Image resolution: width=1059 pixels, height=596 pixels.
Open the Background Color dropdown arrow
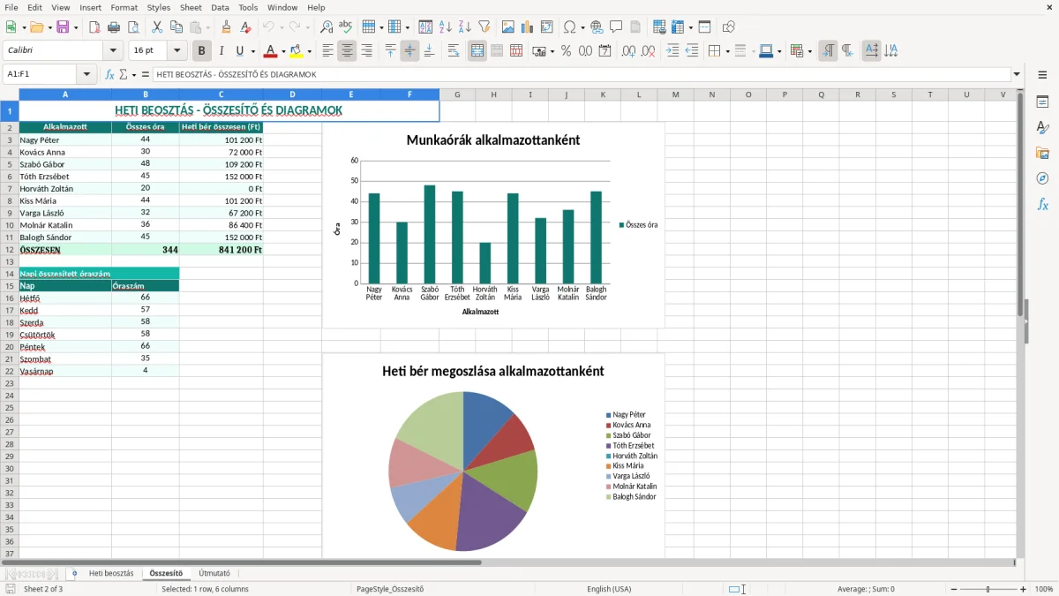(x=309, y=51)
